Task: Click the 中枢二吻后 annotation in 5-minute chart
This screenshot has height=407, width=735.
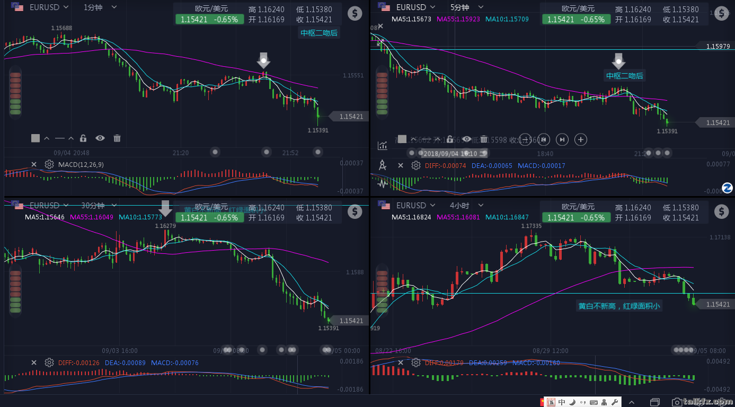Action: click(625, 76)
